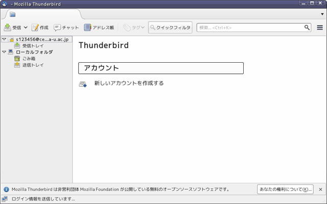Click the magnifier icon in search box

point(307,28)
